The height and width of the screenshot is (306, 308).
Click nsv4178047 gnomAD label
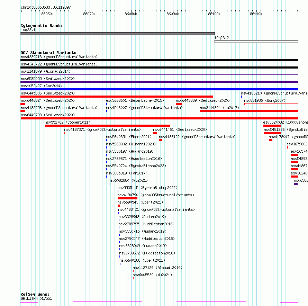click(x=288, y=137)
